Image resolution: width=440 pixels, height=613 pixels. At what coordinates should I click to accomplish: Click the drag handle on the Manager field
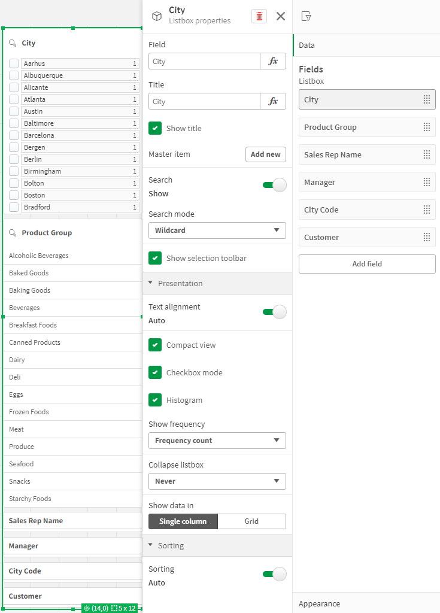point(426,182)
